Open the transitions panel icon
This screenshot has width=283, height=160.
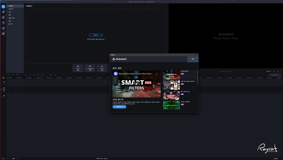click(3, 18)
